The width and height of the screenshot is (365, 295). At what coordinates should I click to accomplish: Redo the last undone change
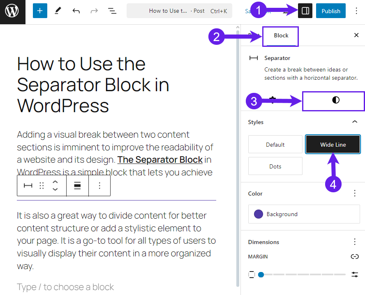[x=94, y=11]
